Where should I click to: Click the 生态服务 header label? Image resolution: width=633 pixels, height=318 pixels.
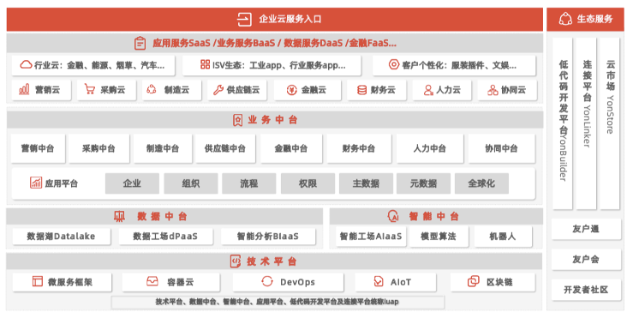point(594,19)
